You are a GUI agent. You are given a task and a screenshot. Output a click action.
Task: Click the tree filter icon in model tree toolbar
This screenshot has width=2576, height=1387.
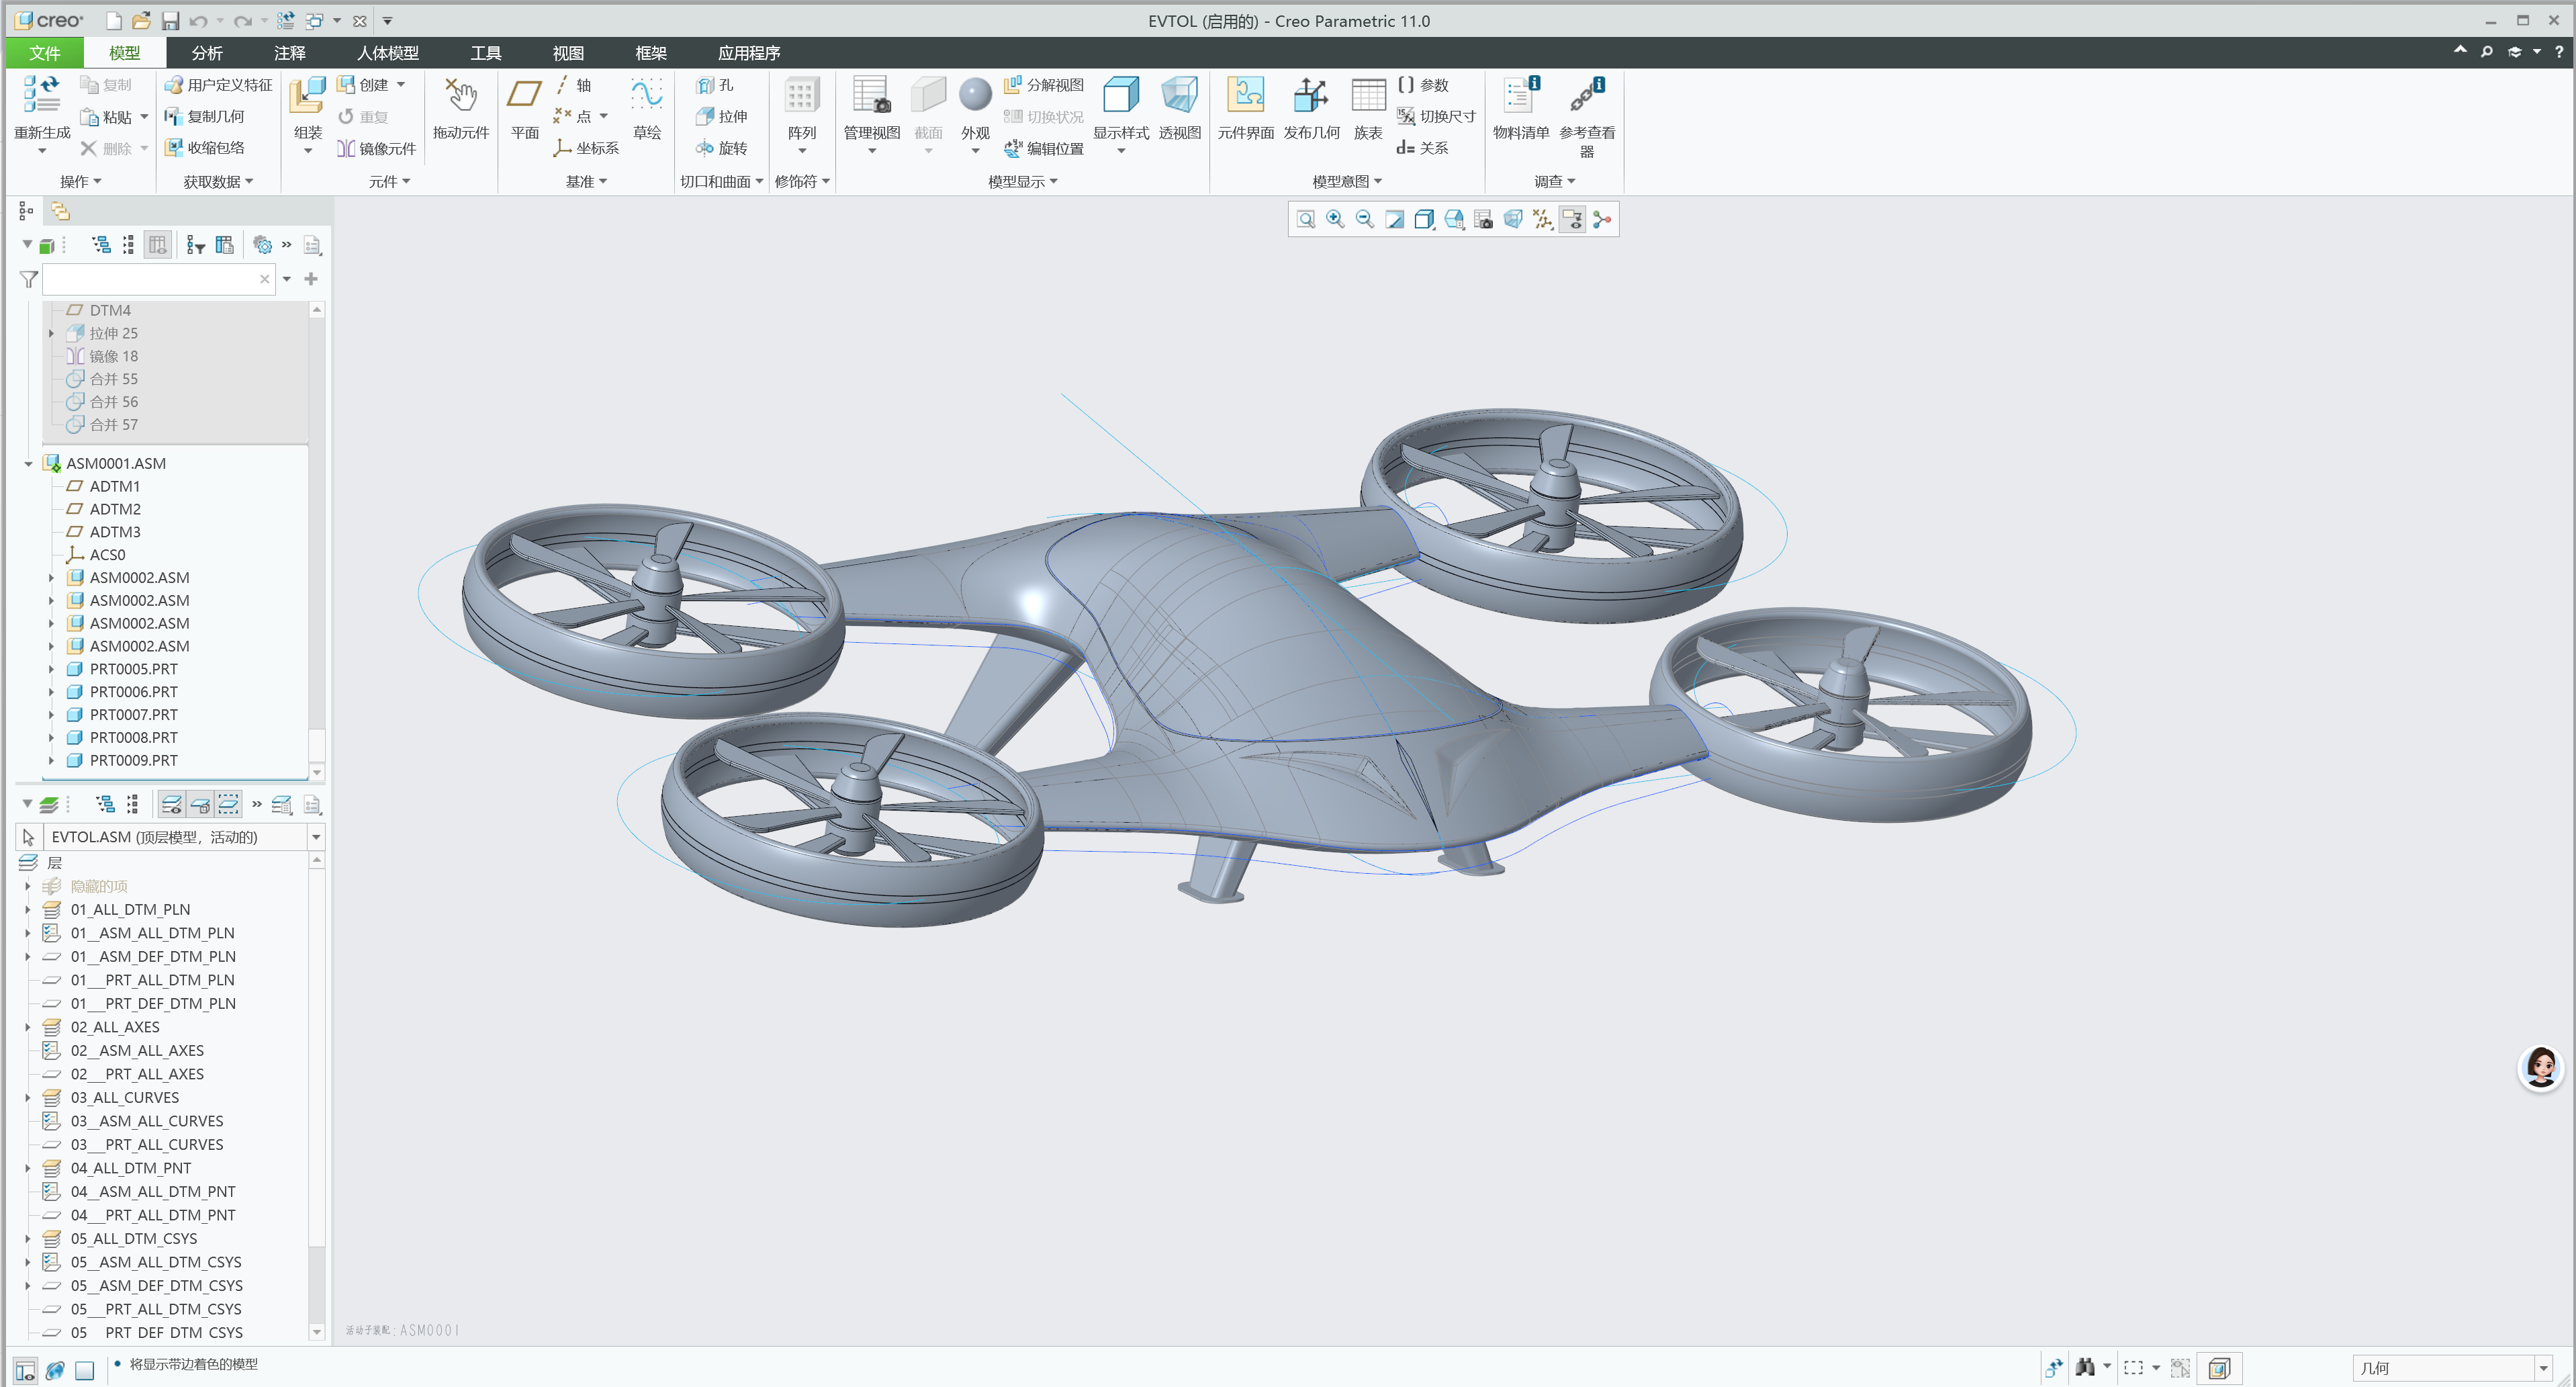[x=196, y=245]
